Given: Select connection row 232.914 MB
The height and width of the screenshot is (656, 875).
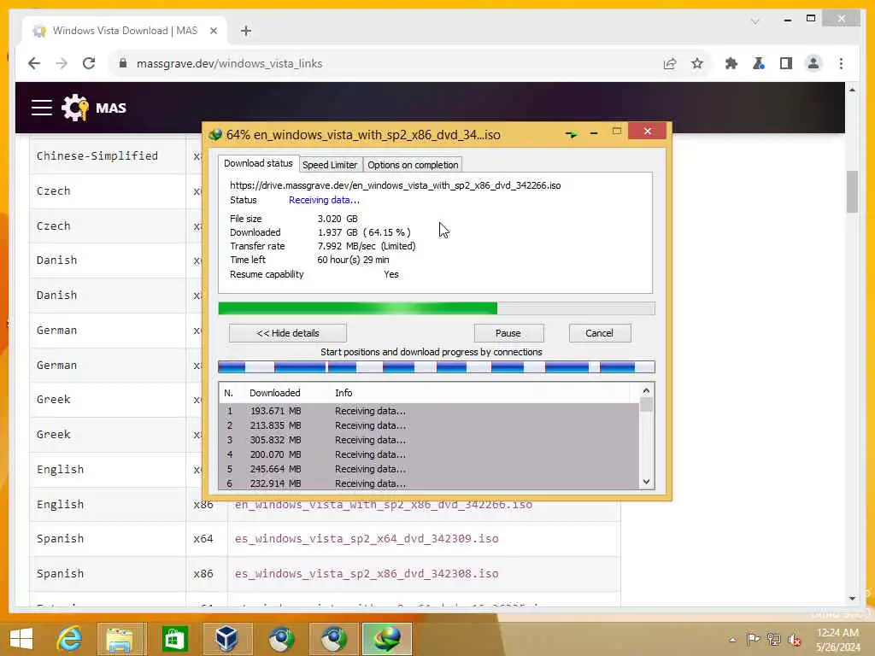Looking at the screenshot, I should point(429,483).
